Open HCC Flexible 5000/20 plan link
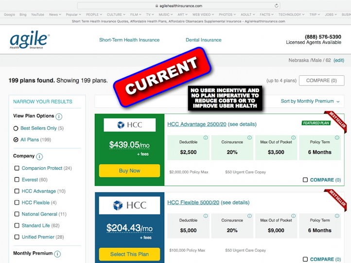 tap(193, 202)
